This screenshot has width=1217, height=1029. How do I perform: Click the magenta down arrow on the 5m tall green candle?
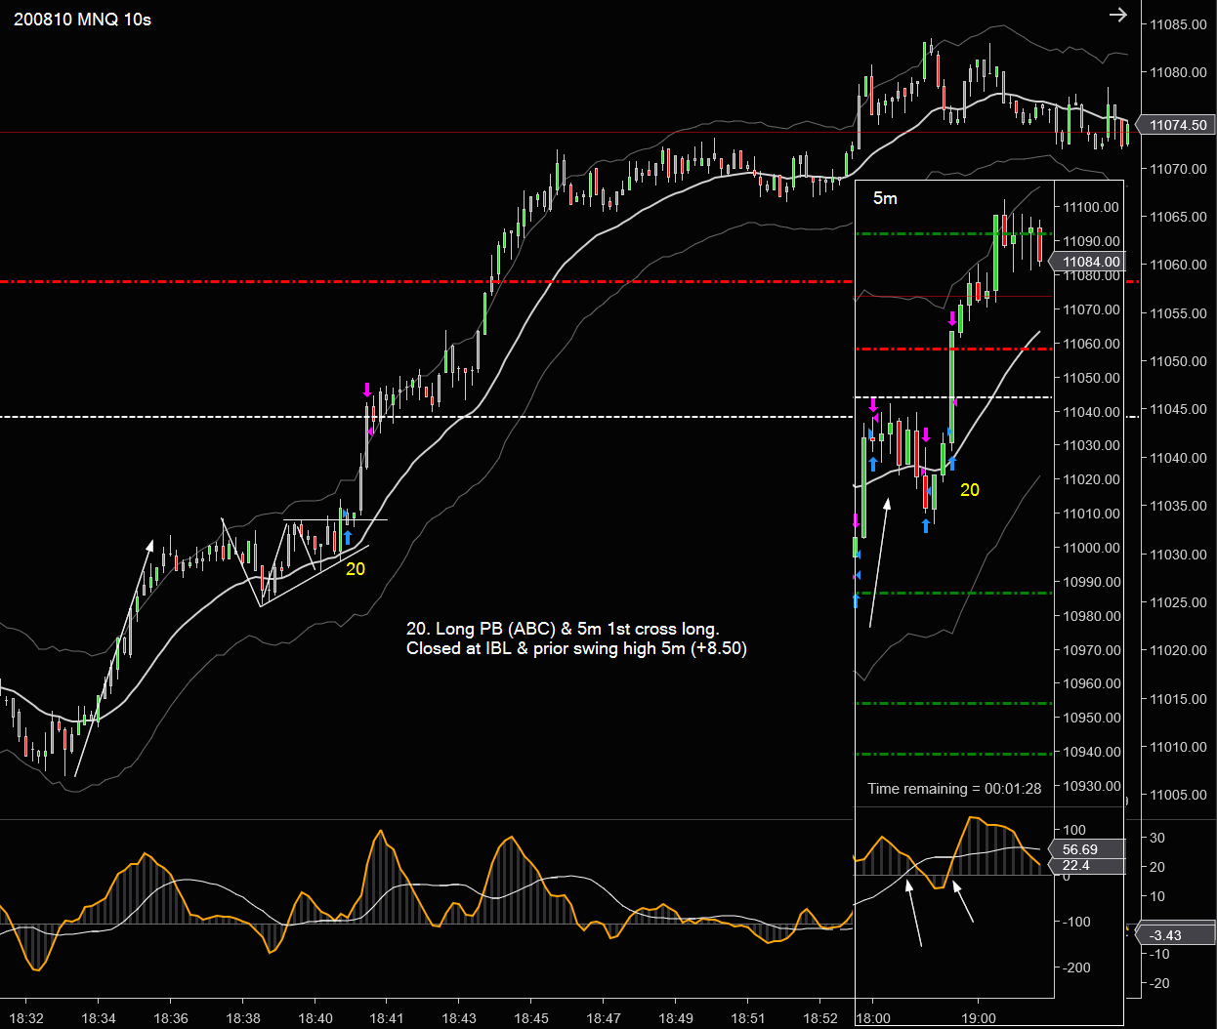pyautogui.click(x=952, y=318)
